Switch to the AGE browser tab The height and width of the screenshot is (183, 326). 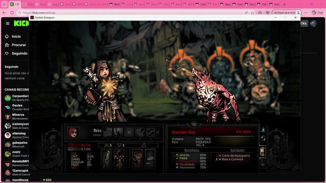[65, 4]
